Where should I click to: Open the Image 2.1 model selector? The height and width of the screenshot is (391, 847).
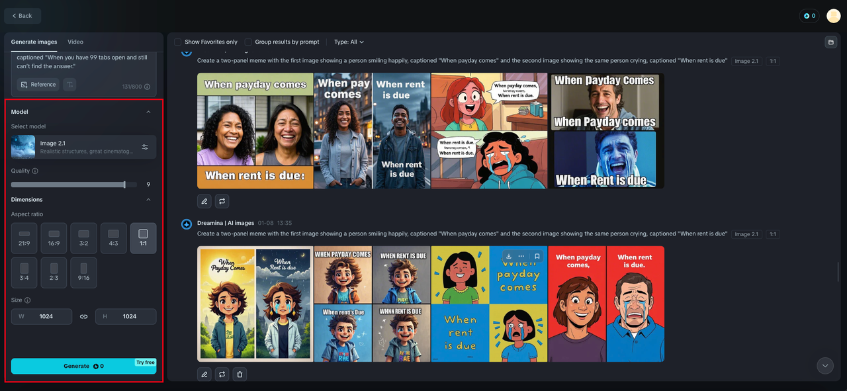84,147
